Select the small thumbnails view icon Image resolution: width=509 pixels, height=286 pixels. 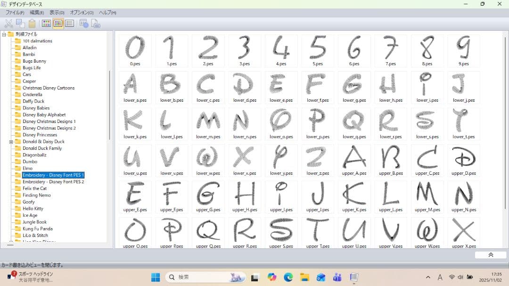tap(58, 24)
